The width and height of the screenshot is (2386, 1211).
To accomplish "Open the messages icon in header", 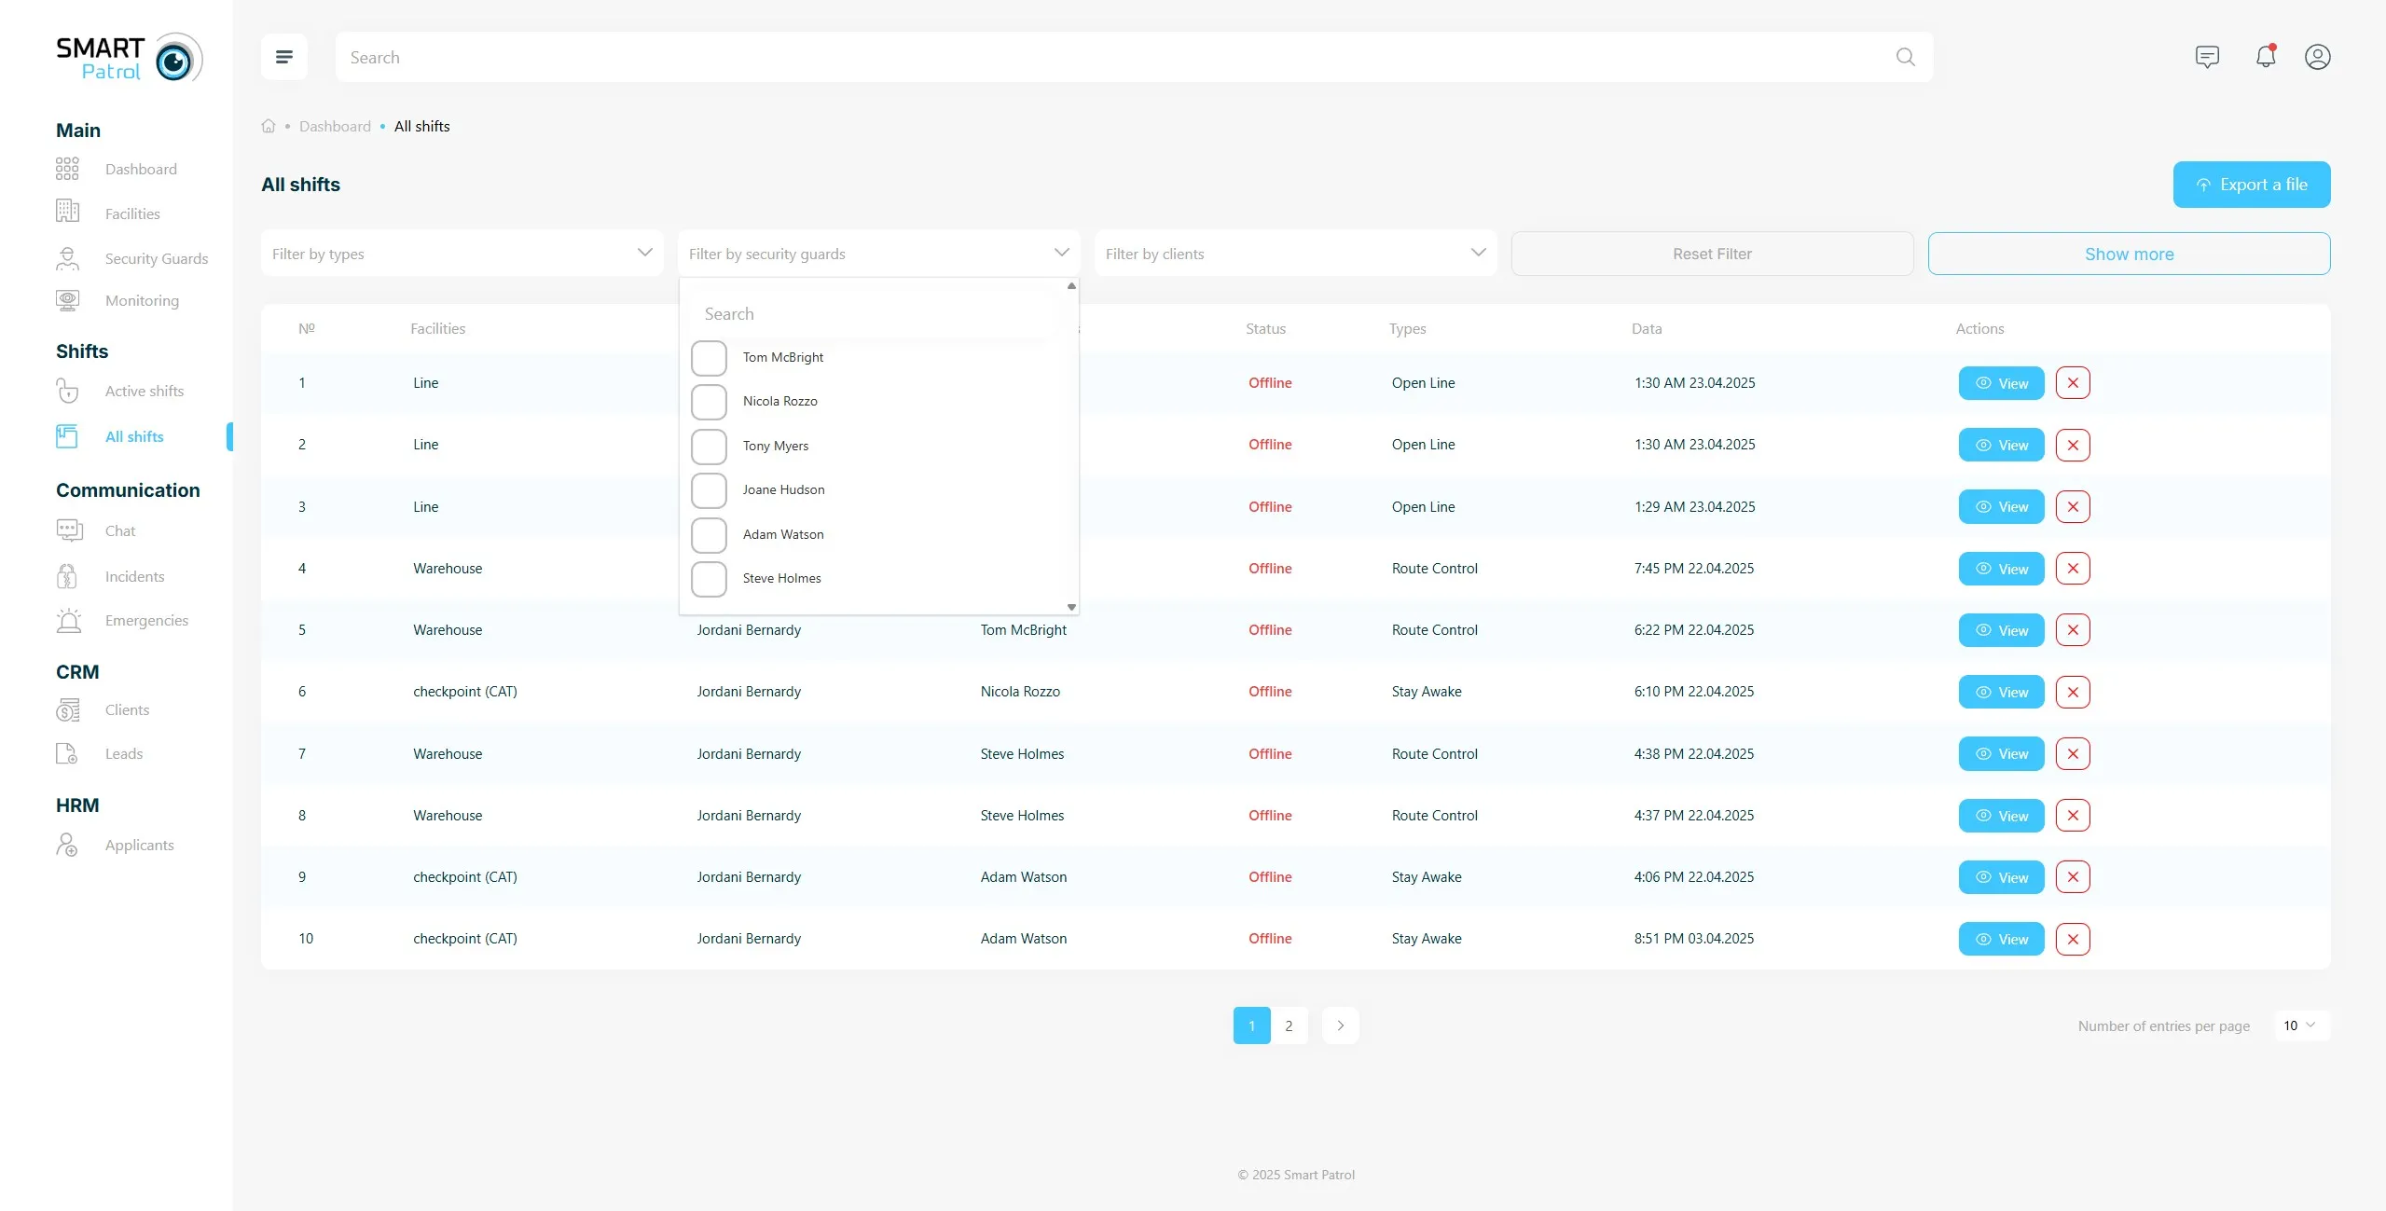I will 2207,57.
